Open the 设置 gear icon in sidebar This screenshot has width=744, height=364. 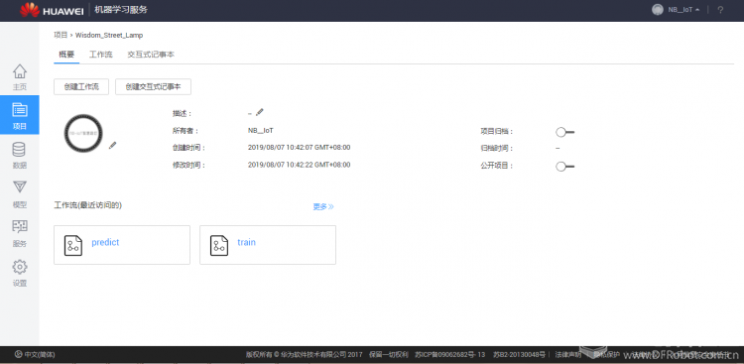(x=20, y=267)
